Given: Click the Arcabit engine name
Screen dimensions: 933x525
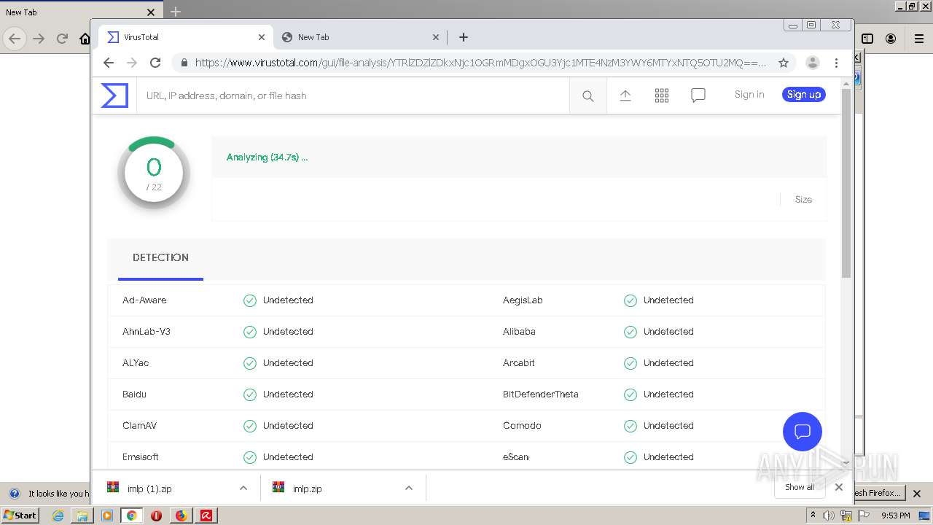Looking at the screenshot, I should click(x=519, y=363).
